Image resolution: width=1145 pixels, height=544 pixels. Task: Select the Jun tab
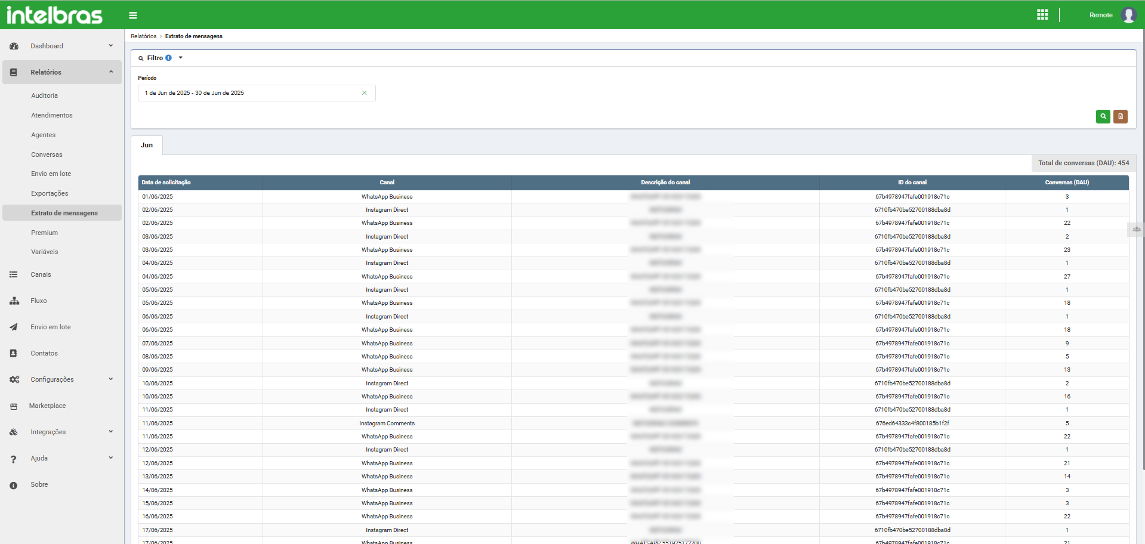tap(147, 145)
